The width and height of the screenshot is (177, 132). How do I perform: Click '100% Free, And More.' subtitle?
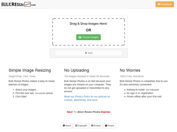tap(132, 76)
